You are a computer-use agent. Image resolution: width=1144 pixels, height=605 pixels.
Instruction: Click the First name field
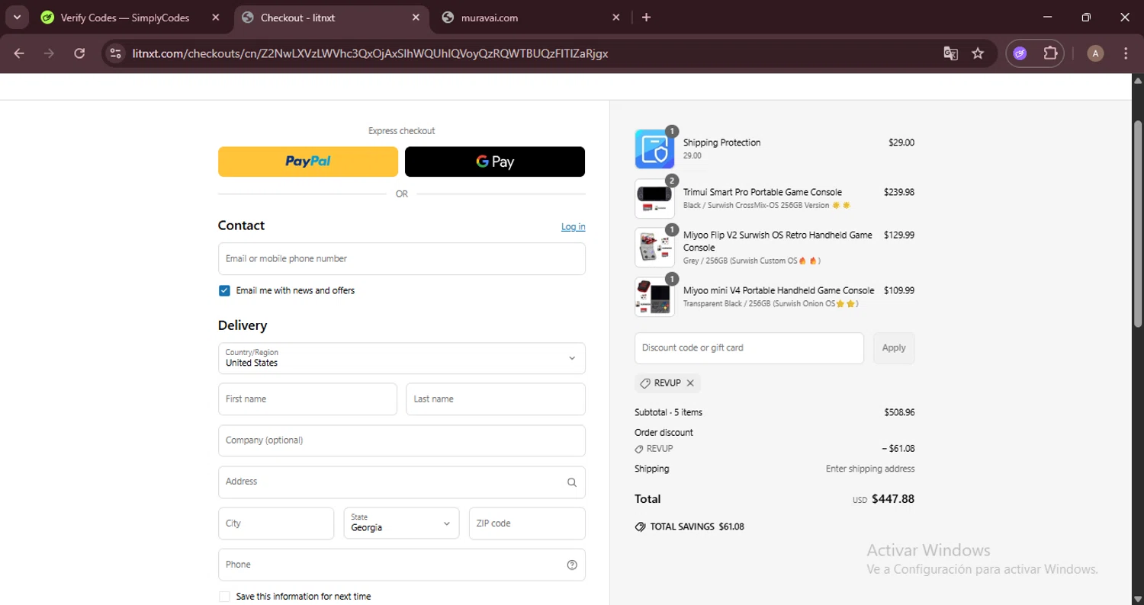(307, 399)
